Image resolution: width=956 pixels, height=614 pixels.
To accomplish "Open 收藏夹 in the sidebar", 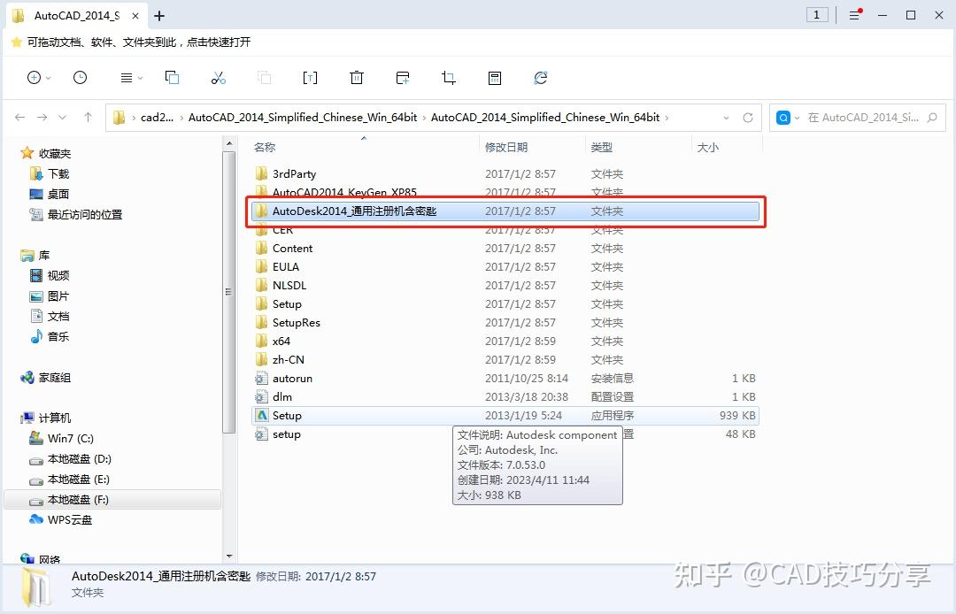I will click(46, 153).
